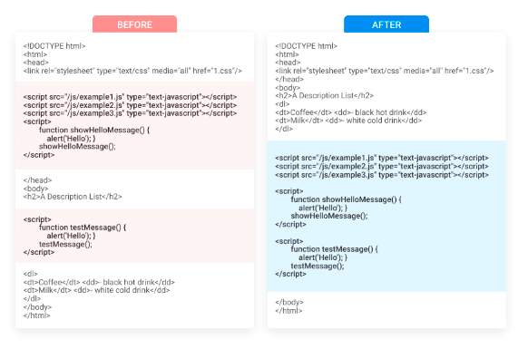Click the '<dl>' opening tag in AFTER panel
The height and width of the screenshot is (349, 518).
(x=282, y=104)
